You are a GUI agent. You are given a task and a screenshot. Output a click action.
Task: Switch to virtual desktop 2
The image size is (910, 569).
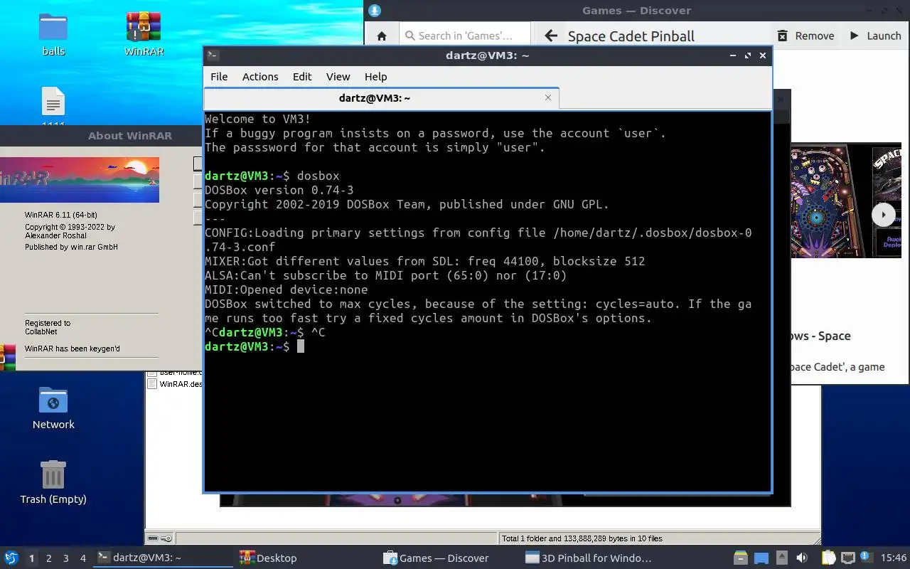pyautogui.click(x=48, y=558)
